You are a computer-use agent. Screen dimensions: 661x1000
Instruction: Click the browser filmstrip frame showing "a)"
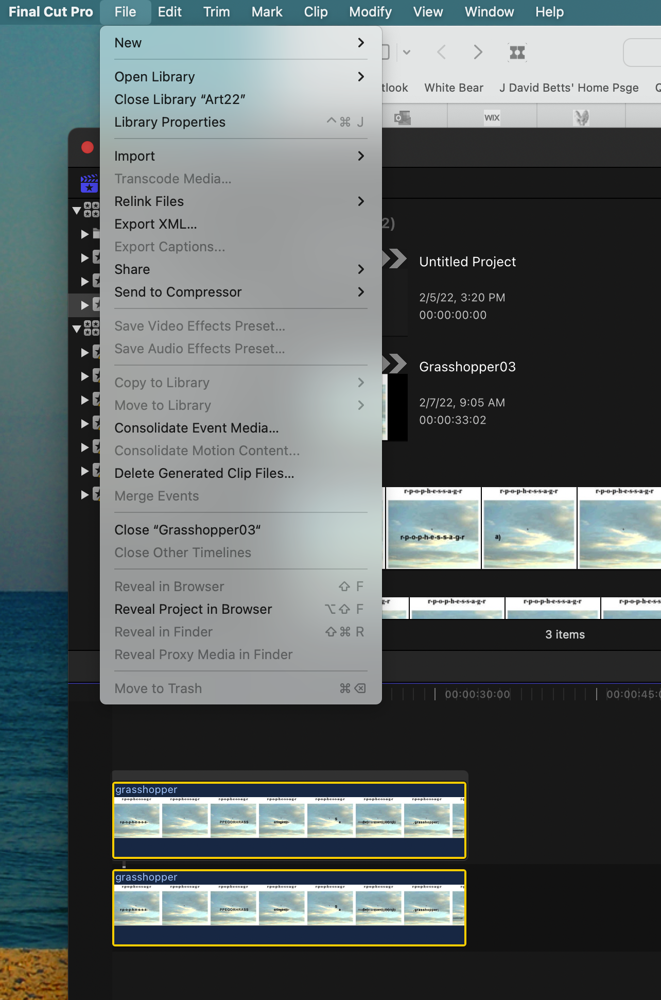coord(529,528)
